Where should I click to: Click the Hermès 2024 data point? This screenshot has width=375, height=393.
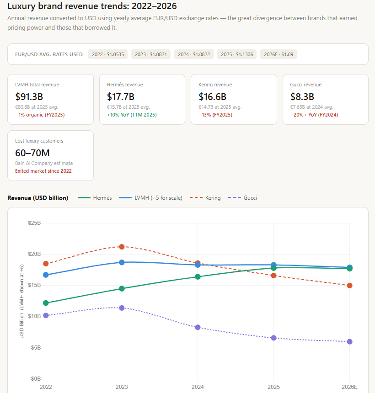(x=198, y=277)
